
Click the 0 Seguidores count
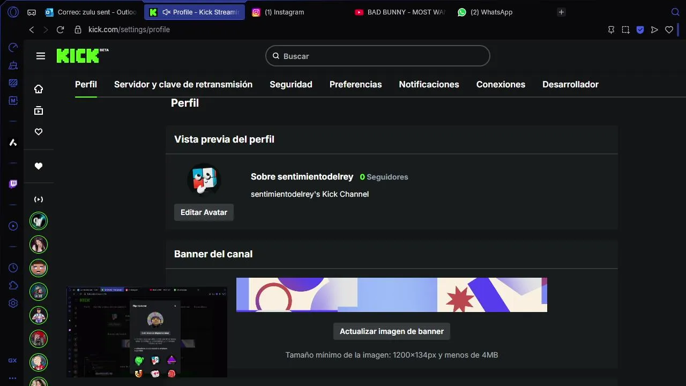(x=384, y=177)
